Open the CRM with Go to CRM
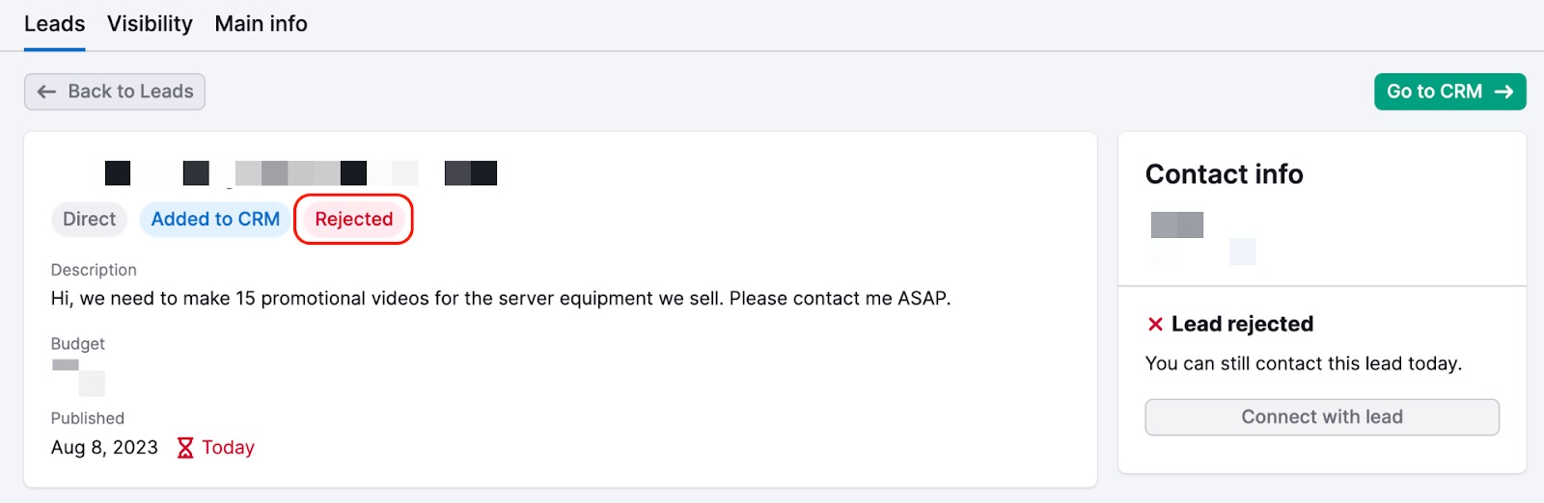Screen dimensions: 1544x503 [x=1450, y=92]
